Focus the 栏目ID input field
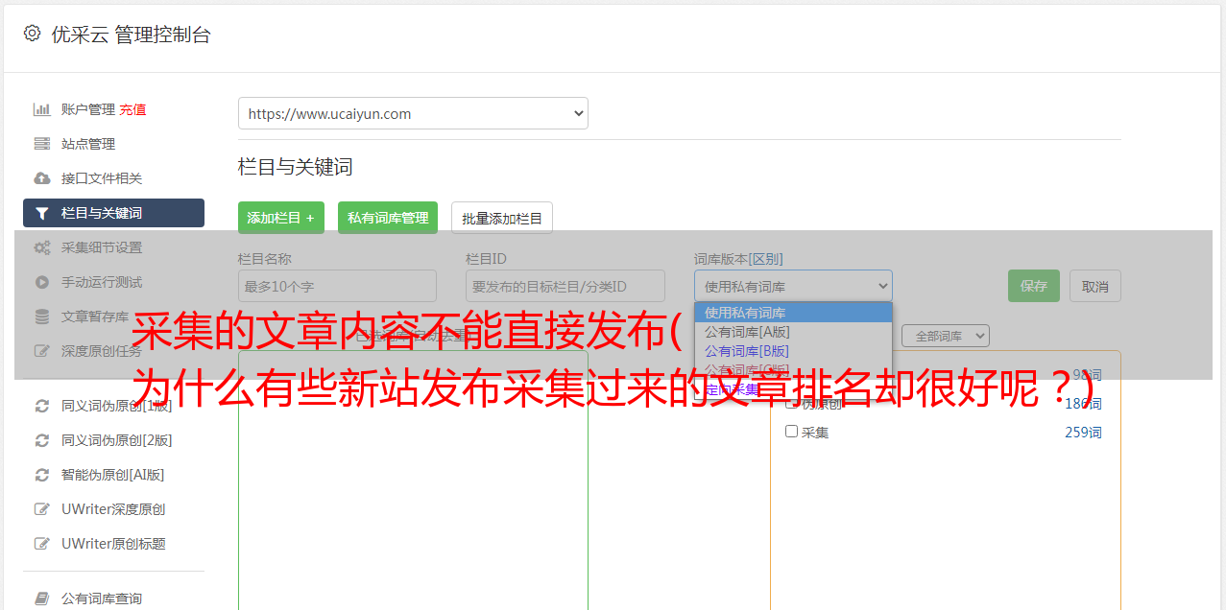The height and width of the screenshot is (610, 1226). click(x=565, y=286)
